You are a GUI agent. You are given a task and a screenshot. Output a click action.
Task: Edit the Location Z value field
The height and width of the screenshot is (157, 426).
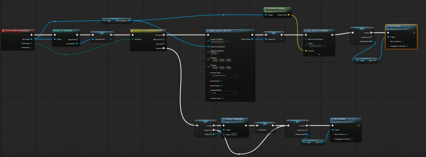pos(229,60)
